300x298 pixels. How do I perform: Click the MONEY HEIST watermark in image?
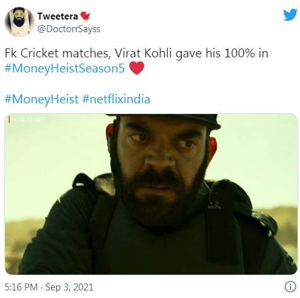(27, 120)
